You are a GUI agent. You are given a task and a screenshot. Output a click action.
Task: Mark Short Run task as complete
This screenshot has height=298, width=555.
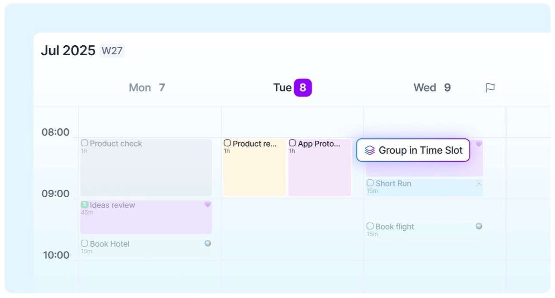[370, 183]
